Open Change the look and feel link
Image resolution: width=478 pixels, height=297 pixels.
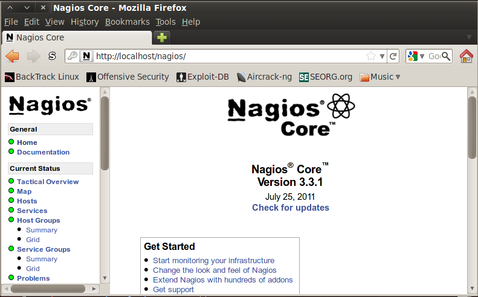[x=215, y=270]
